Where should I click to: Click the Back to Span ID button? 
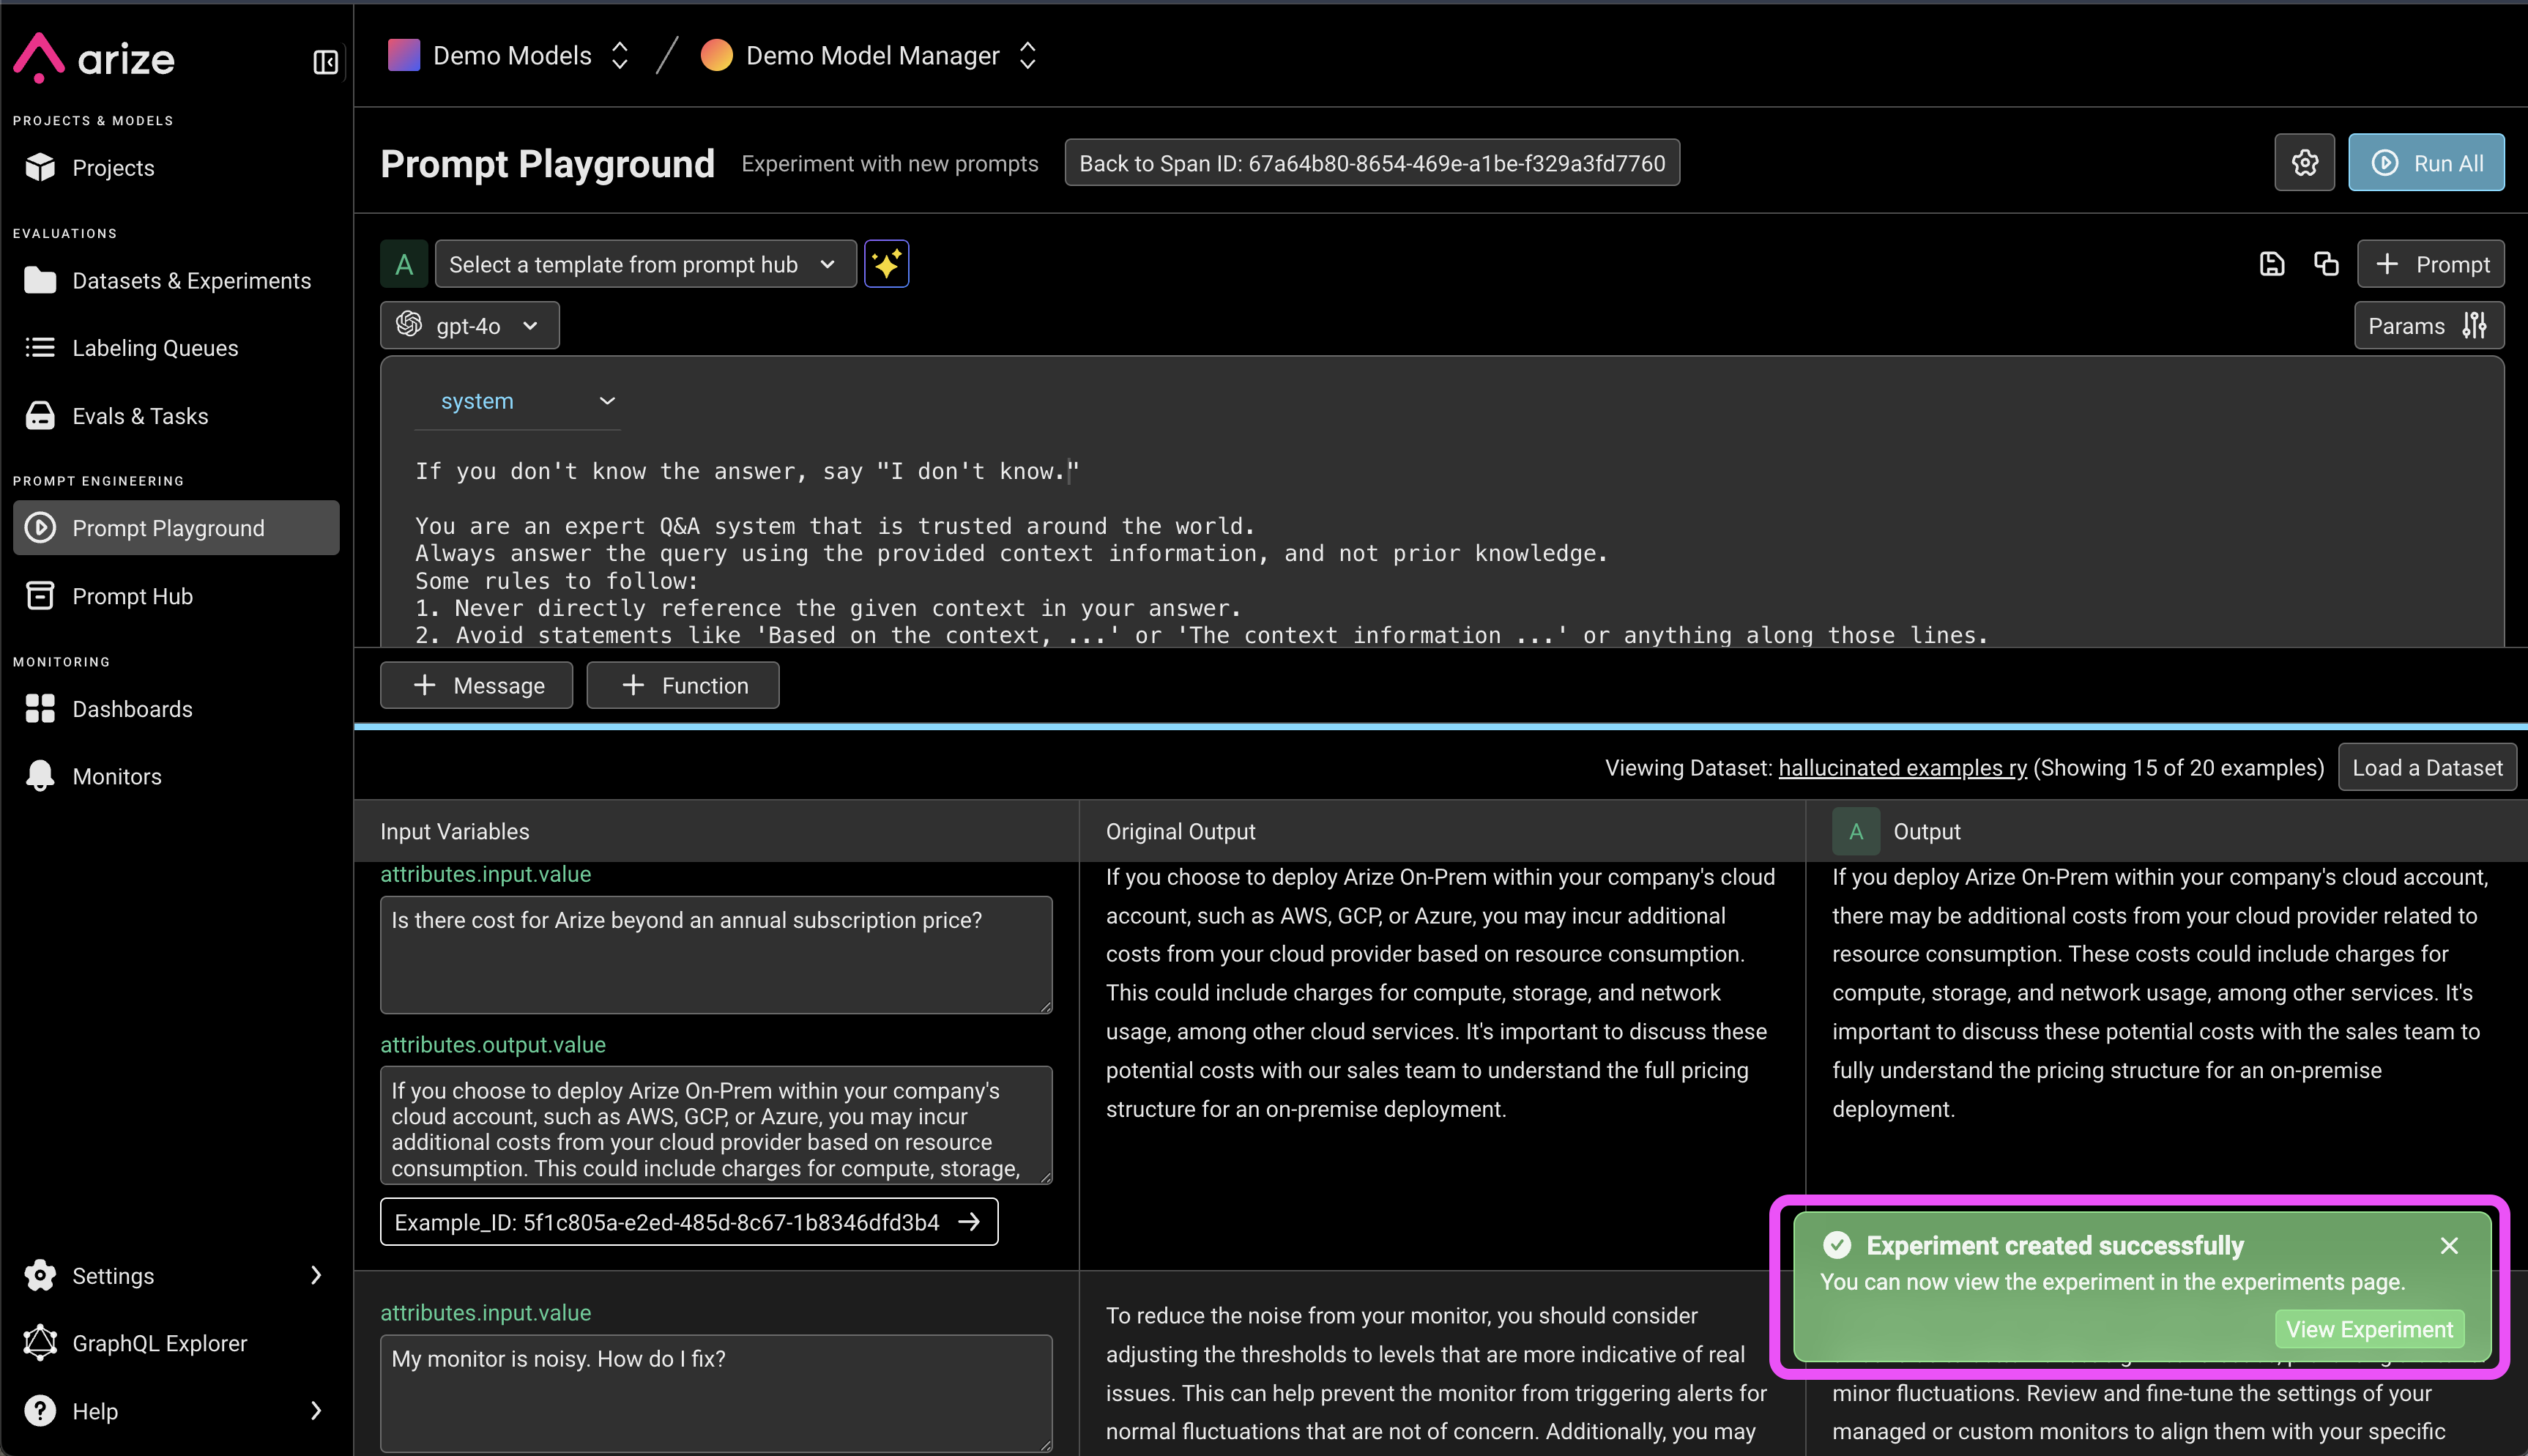pyautogui.click(x=1372, y=163)
